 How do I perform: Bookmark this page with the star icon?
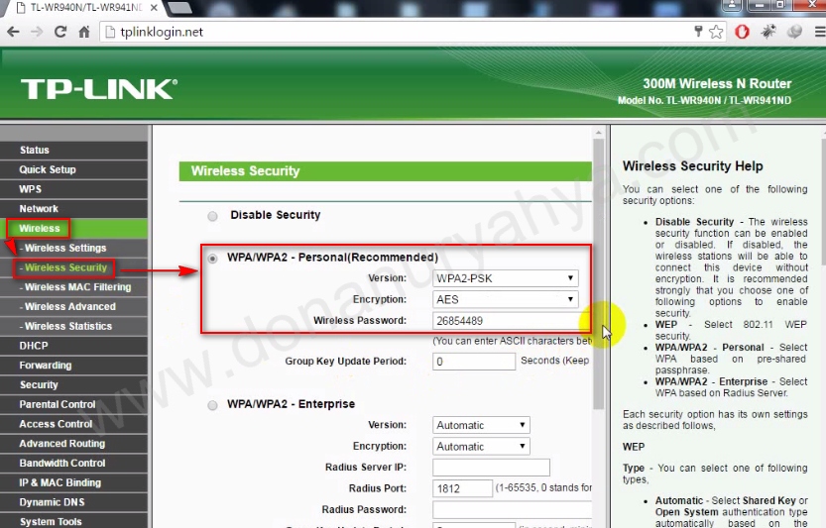[716, 32]
